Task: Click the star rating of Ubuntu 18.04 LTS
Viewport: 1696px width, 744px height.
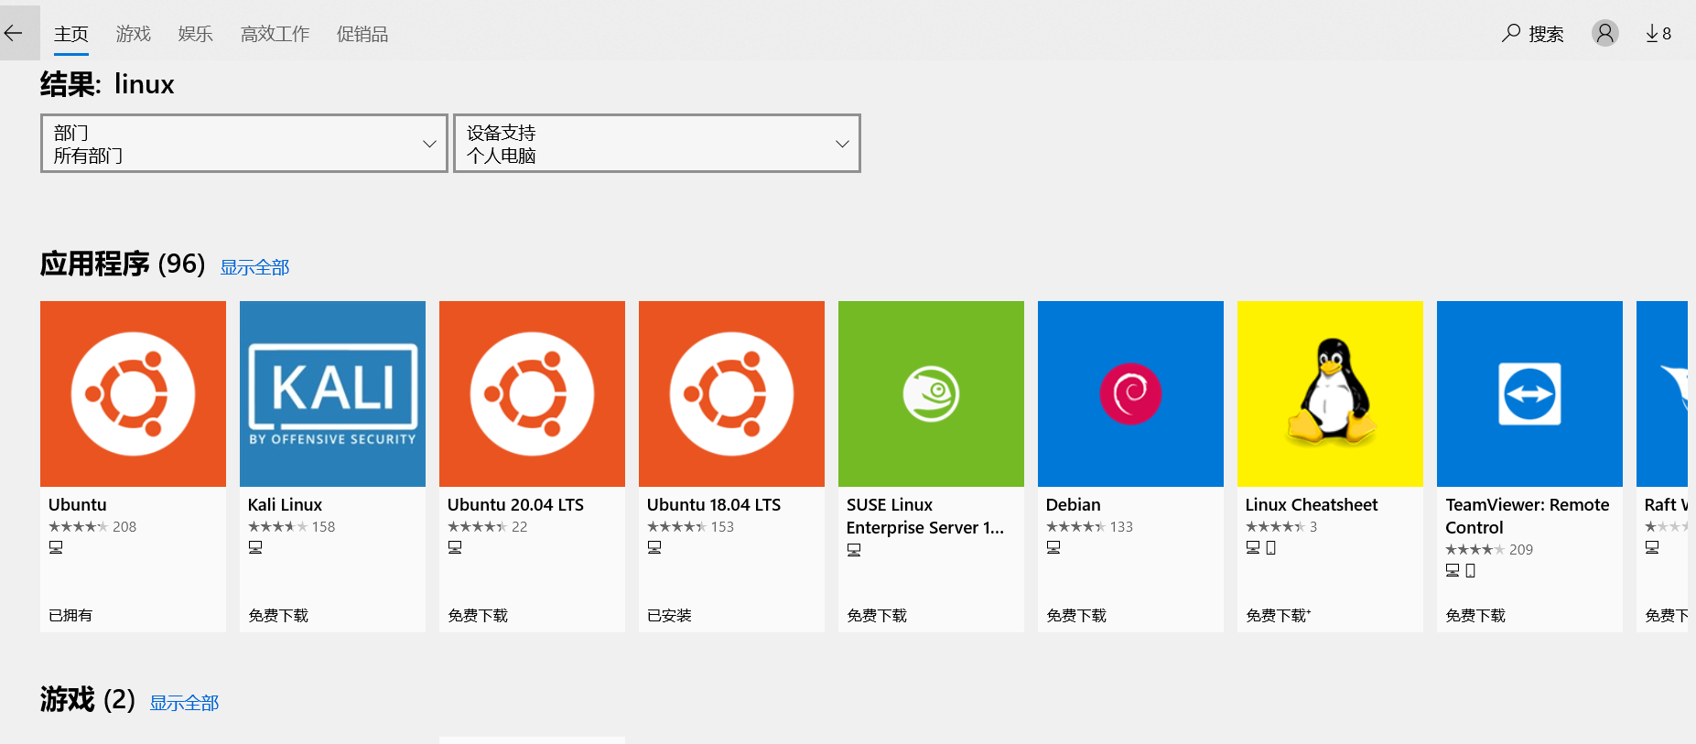Action: point(676,527)
